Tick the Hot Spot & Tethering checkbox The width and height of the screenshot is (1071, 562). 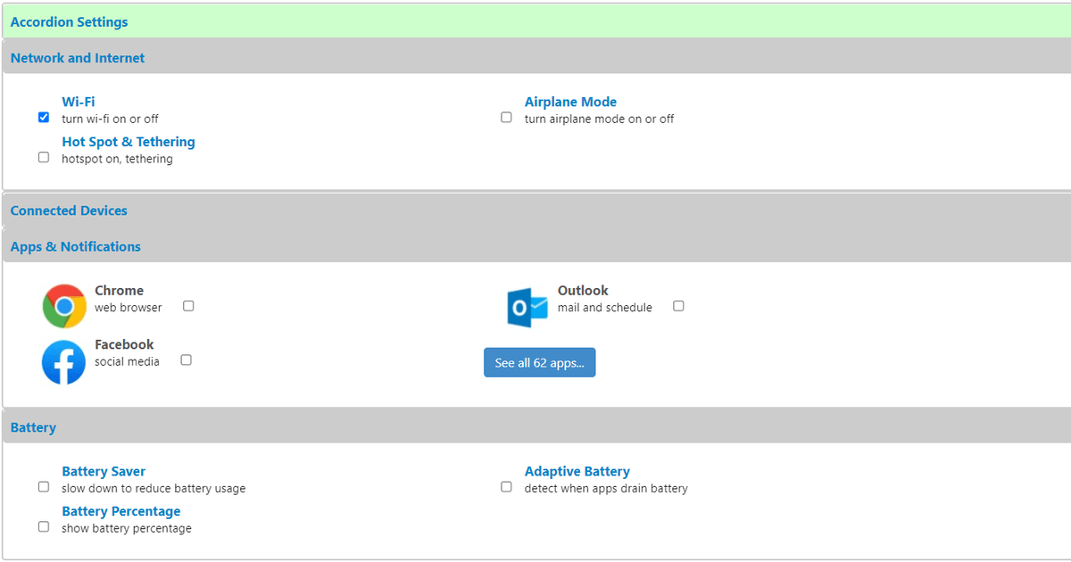(x=44, y=157)
